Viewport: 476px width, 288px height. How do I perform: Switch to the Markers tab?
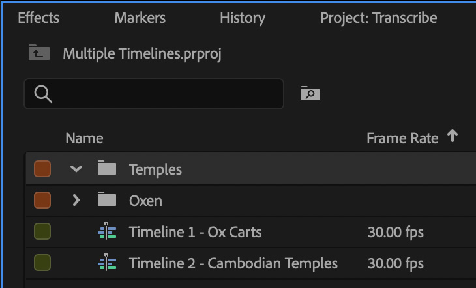(140, 18)
